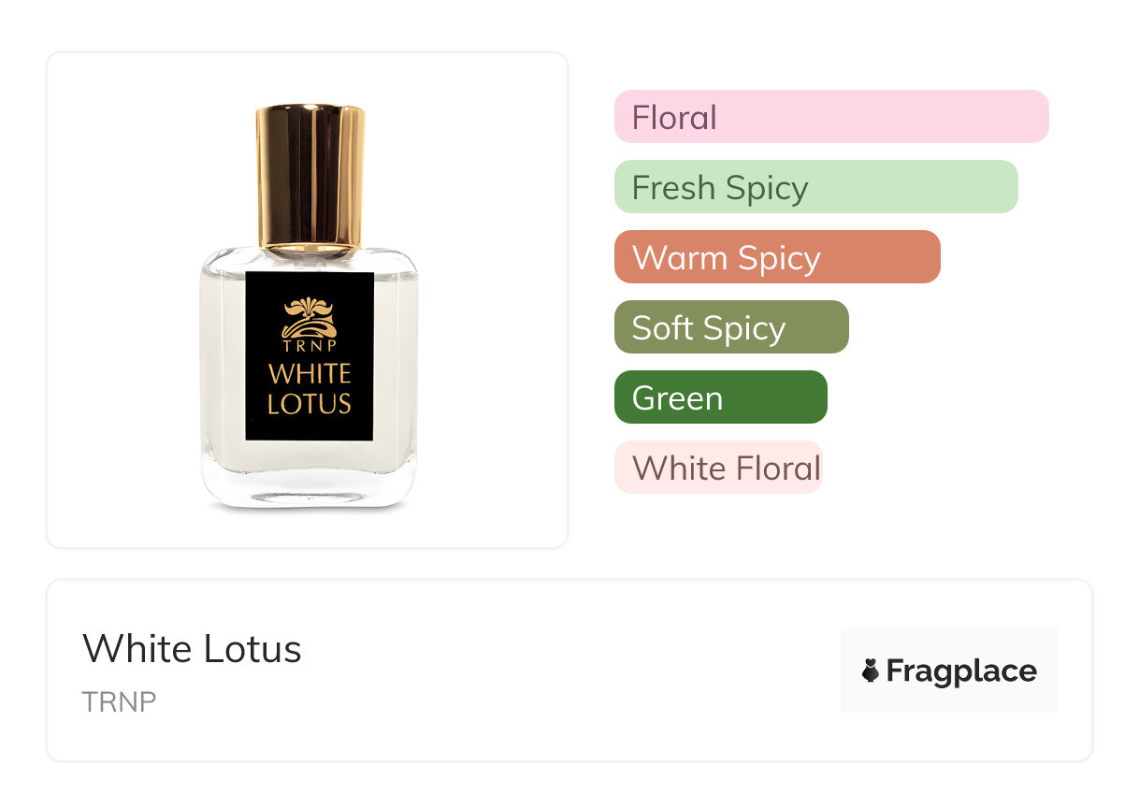
Task: Click the golden lotus emblem on bottle label
Action: click(x=309, y=316)
